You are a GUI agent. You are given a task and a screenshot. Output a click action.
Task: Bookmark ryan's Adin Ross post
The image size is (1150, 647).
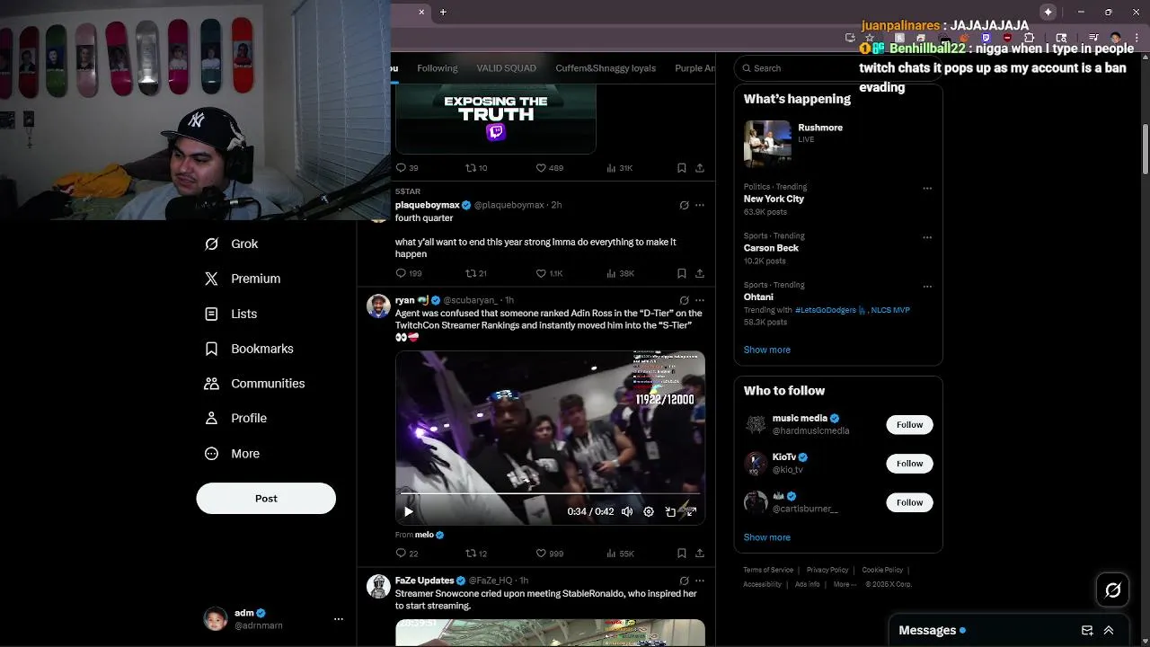tap(682, 554)
